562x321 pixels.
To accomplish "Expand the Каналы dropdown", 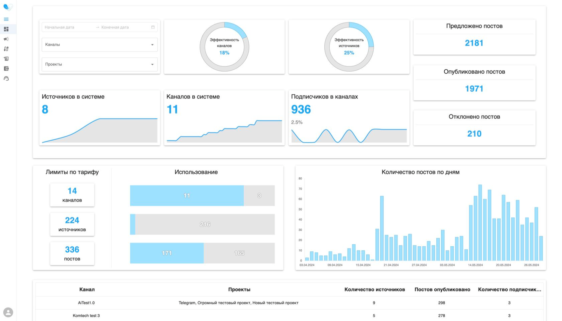I will pyautogui.click(x=100, y=45).
